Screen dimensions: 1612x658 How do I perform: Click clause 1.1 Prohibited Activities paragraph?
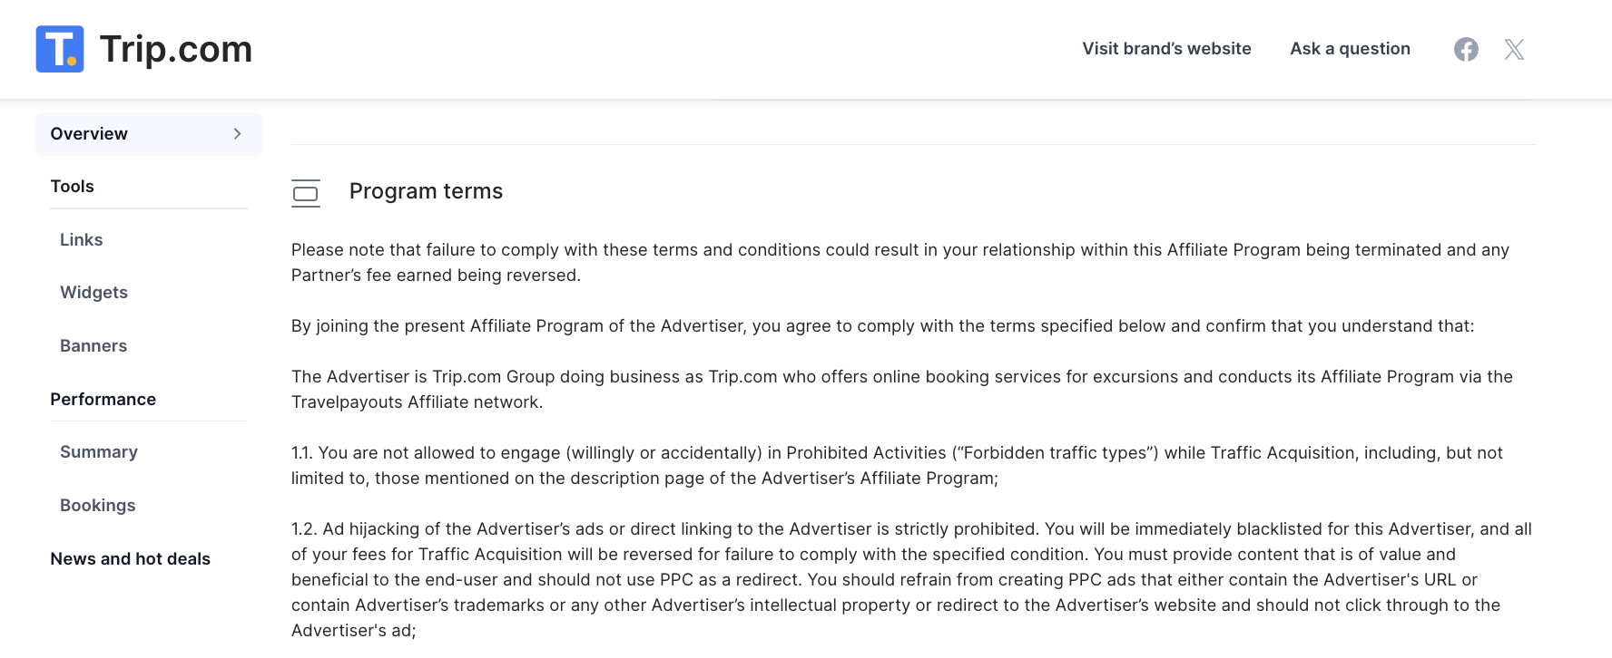[897, 466]
